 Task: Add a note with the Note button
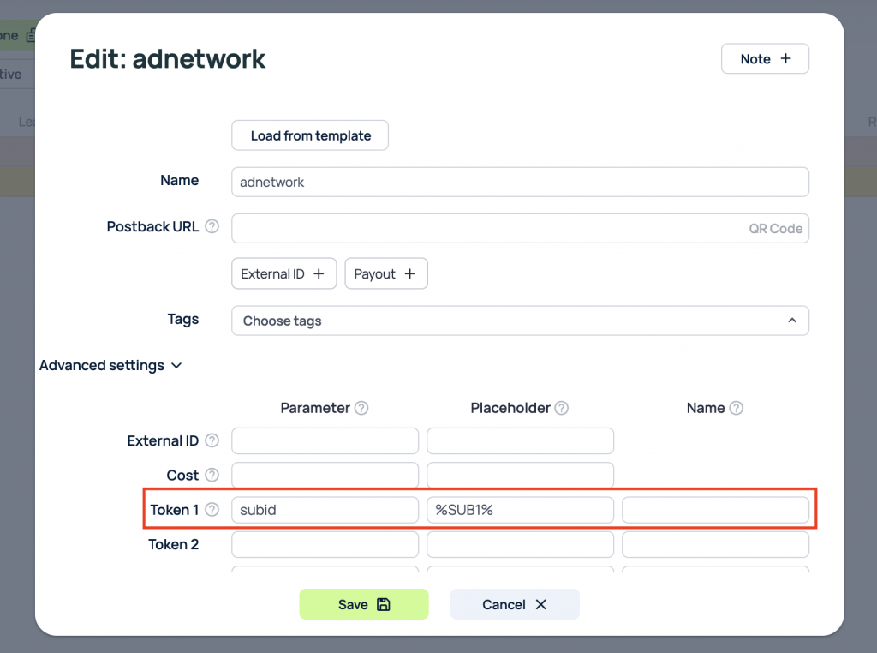point(765,59)
